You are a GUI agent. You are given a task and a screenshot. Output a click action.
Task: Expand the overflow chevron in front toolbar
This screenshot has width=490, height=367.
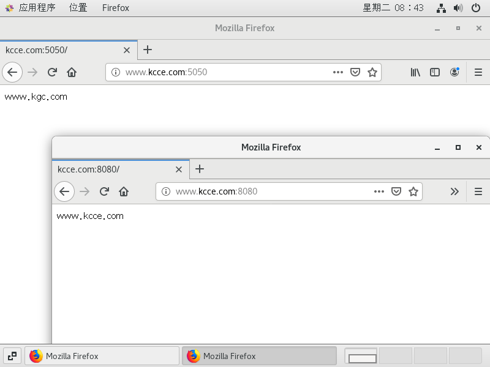[454, 191]
